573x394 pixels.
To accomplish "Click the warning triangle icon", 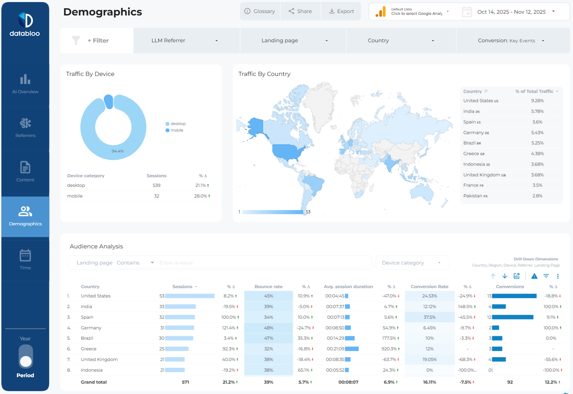I will [534, 276].
